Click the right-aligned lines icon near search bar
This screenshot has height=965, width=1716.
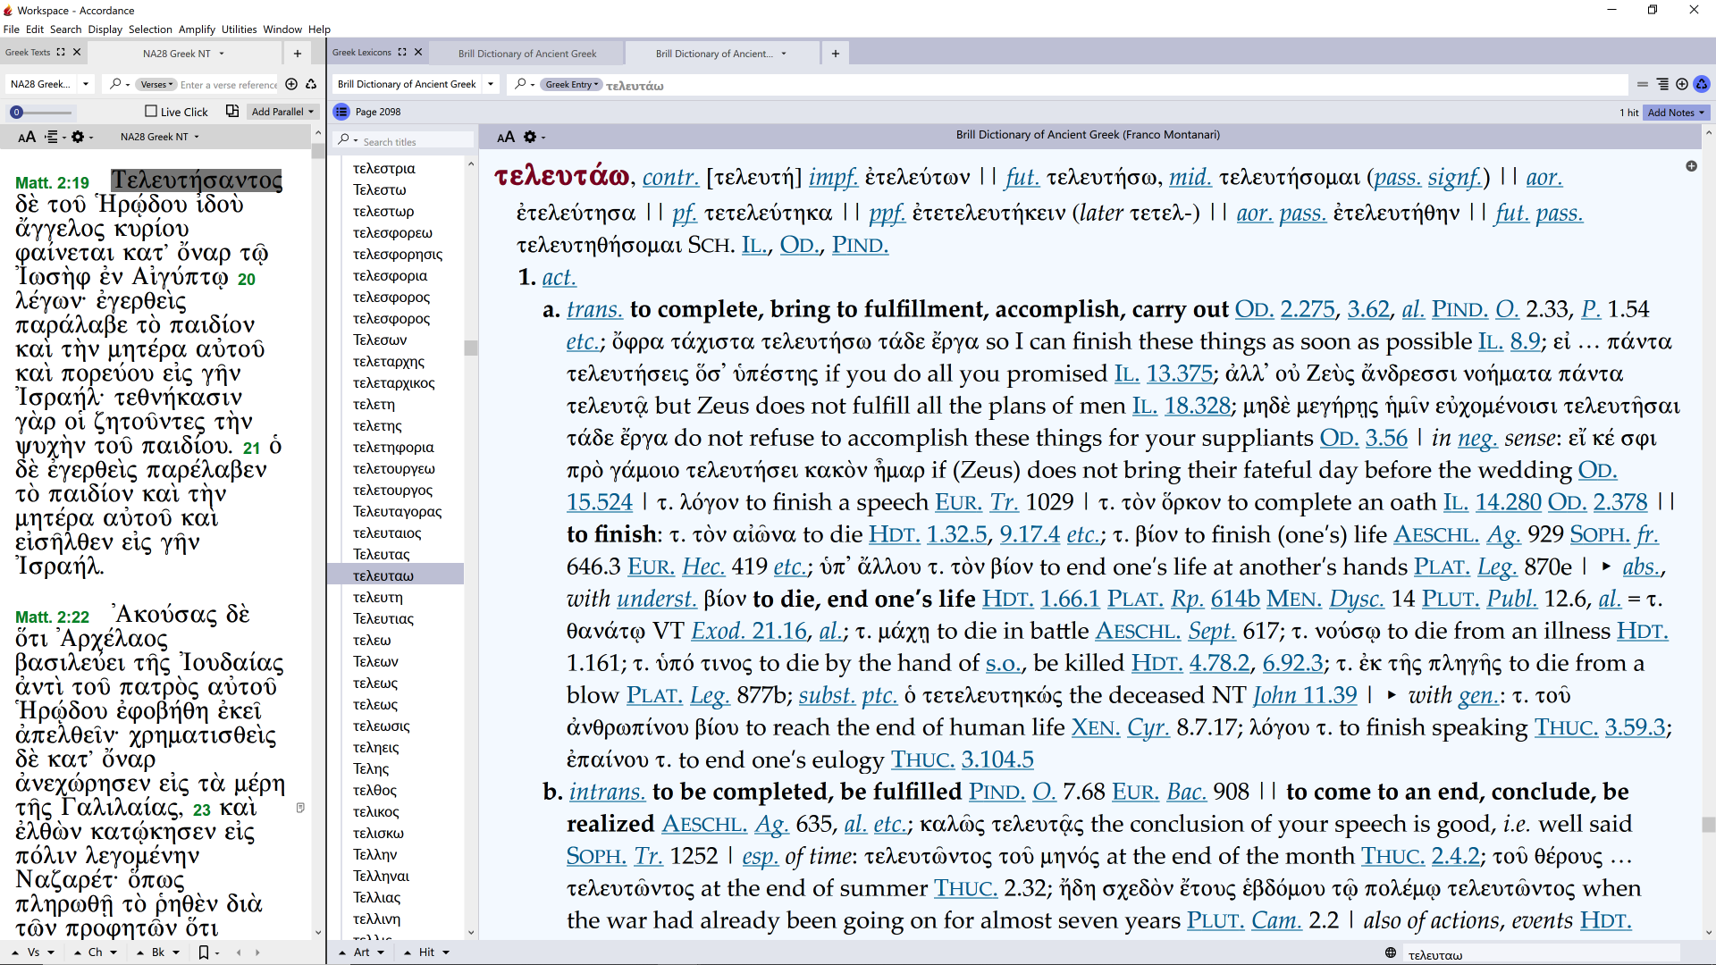tap(1662, 84)
